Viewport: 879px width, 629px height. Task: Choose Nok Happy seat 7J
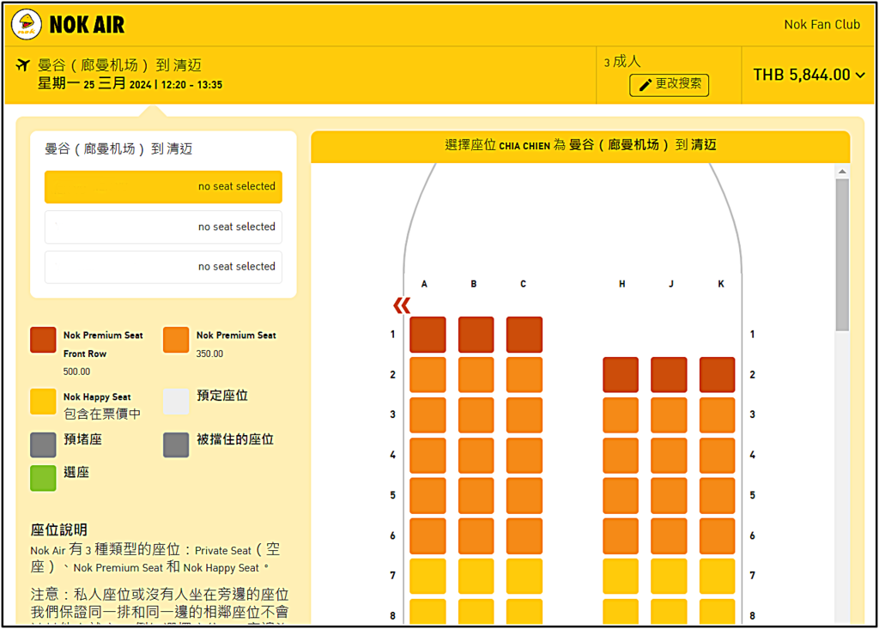click(x=669, y=576)
